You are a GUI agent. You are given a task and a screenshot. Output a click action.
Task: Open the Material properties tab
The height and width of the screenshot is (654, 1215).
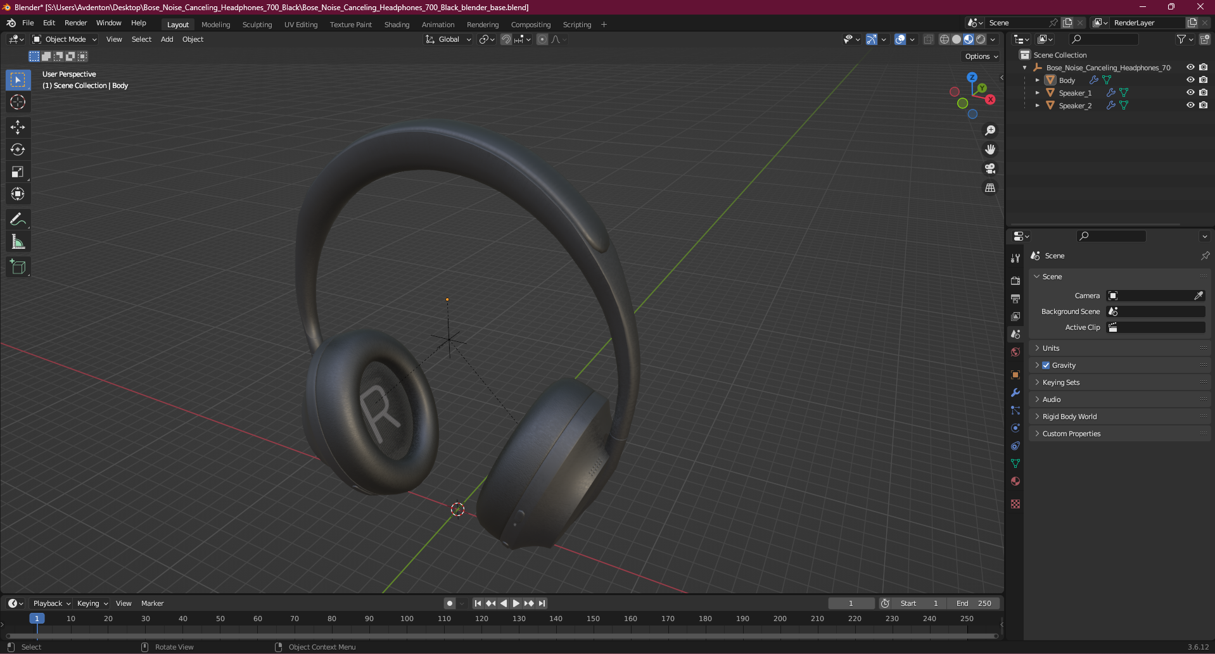pyautogui.click(x=1015, y=481)
